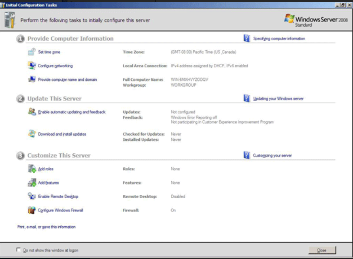Viewport: 353px width, 259px height.
Task: Click the Enable automatic updating users icon
Action: 32,111
